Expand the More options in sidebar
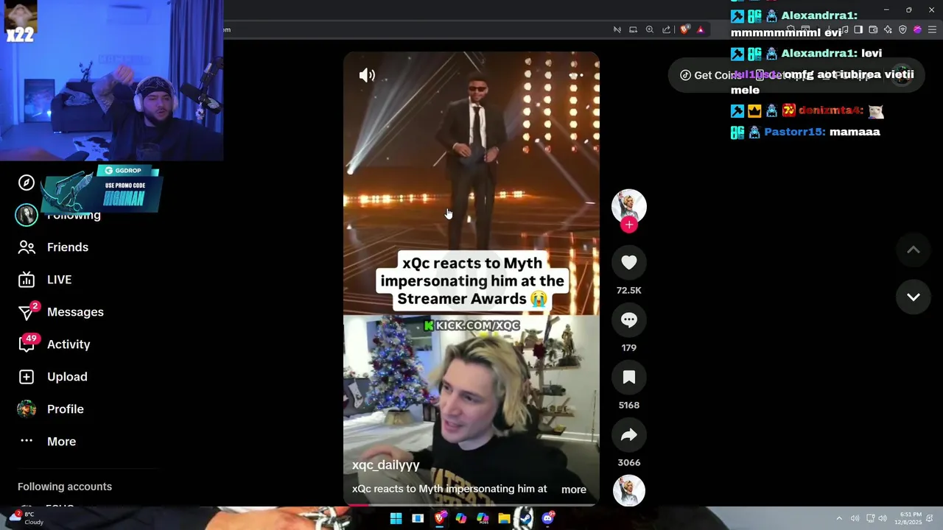 [47, 442]
